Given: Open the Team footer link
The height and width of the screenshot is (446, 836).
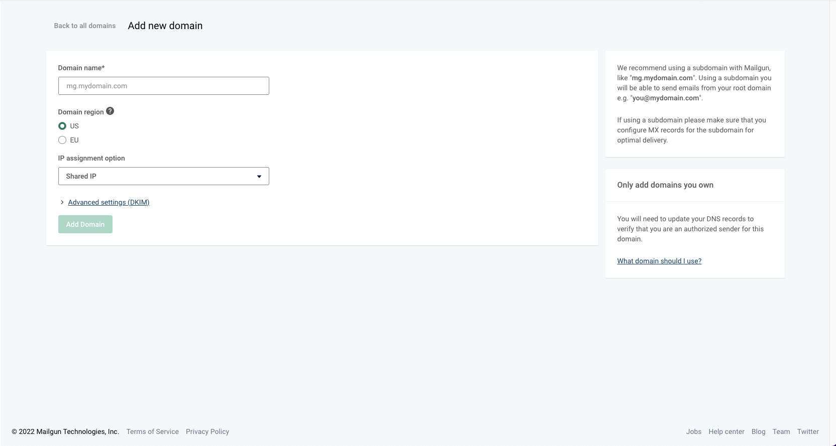Looking at the screenshot, I should [781, 431].
